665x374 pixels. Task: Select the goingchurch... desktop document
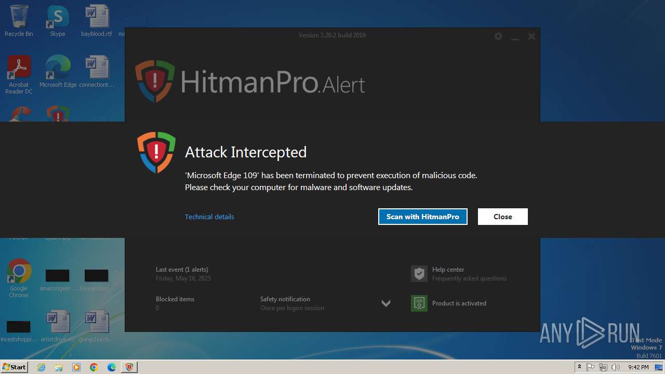click(x=97, y=326)
